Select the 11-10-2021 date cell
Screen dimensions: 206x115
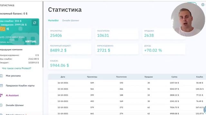coord(63,114)
